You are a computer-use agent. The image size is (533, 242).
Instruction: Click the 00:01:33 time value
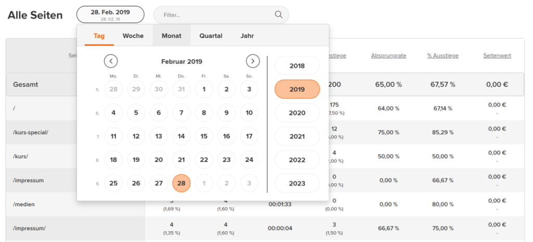pyautogui.click(x=280, y=205)
